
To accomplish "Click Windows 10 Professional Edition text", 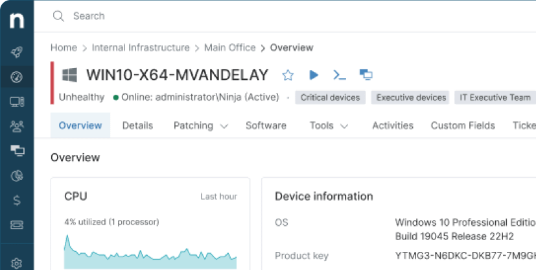I will click(x=465, y=223).
